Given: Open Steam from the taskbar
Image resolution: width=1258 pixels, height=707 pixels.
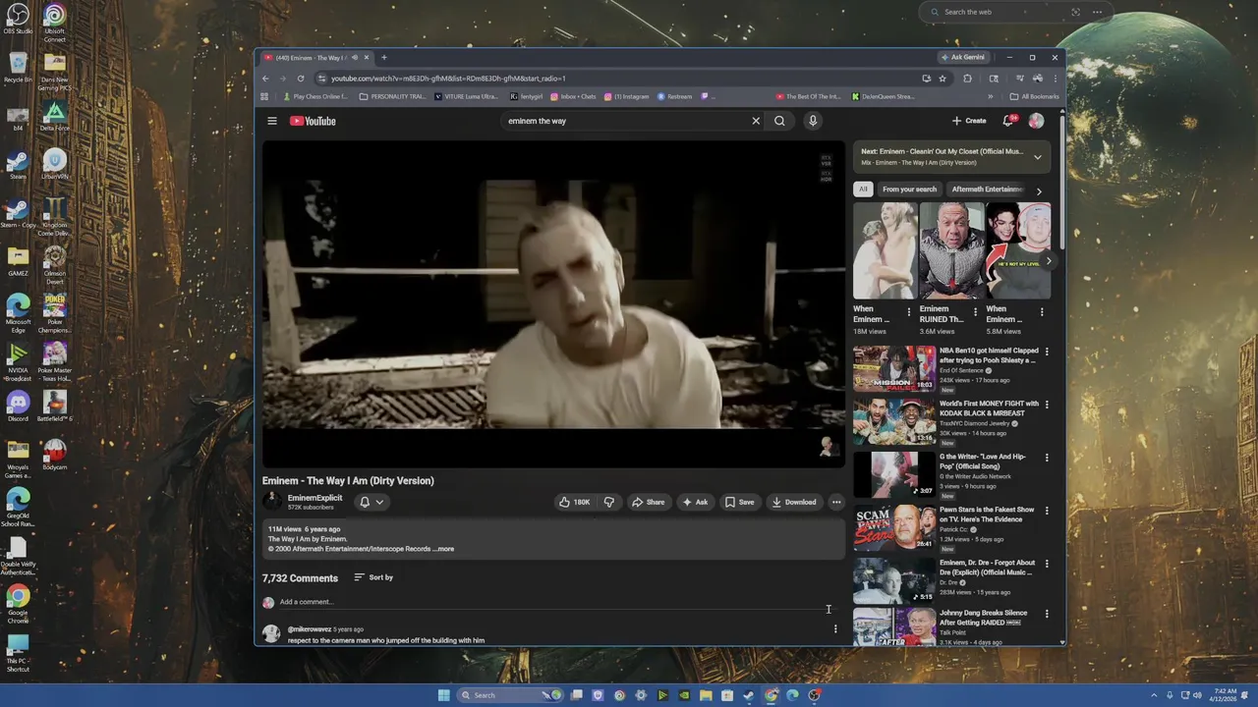Looking at the screenshot, I should click(x=749, y=695).
